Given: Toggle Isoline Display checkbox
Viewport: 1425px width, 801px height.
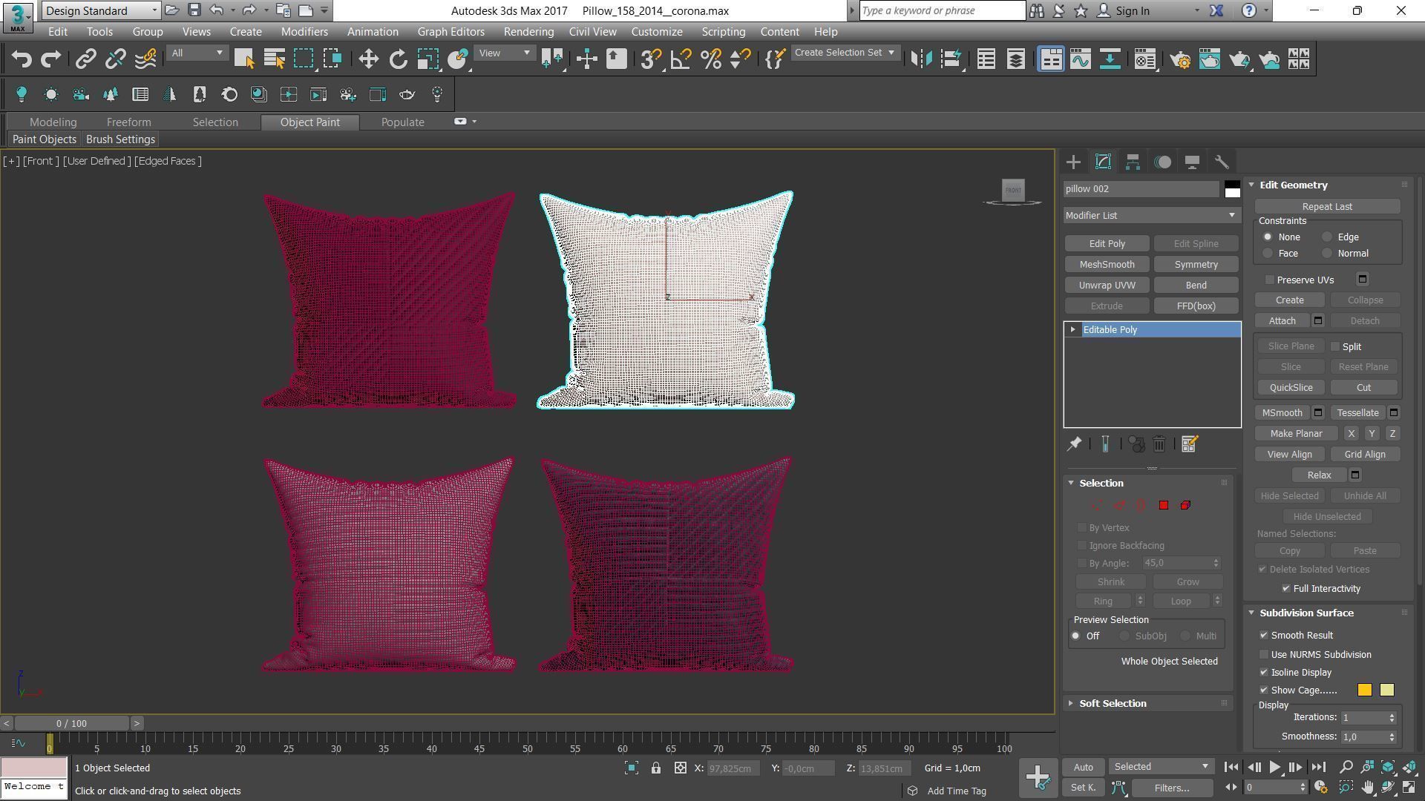Looking at the screenshot, I should click(1264, 672).
